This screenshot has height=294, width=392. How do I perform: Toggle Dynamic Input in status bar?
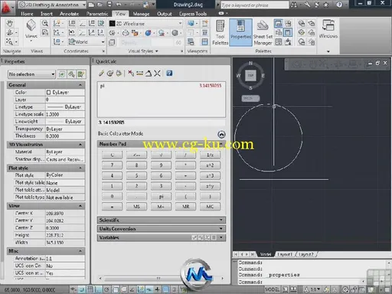(x=149, y=289)
